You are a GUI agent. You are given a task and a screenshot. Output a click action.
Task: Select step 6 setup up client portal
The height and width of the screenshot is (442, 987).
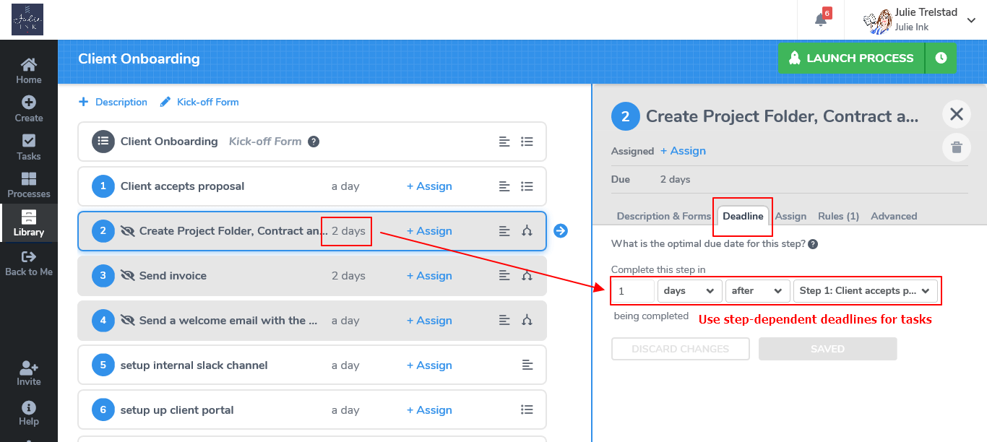311,410
